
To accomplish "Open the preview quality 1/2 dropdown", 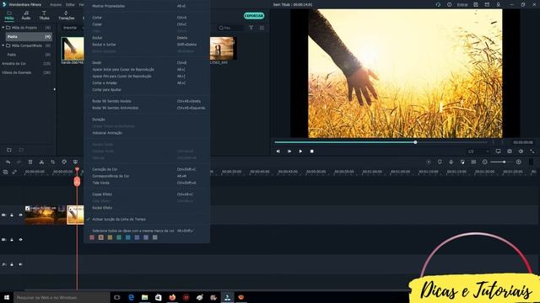I will [478, 151].
